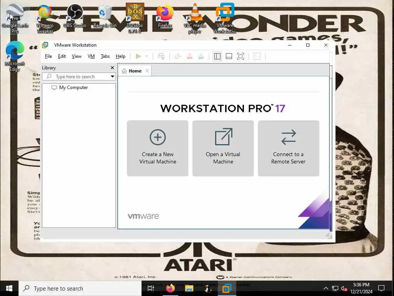Select the VLC media player desktop icon
394x296 pixels.
195,19
